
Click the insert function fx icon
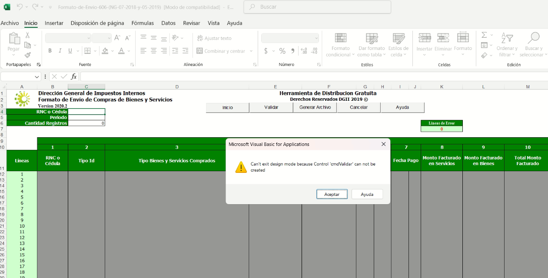tap(74, 76)
